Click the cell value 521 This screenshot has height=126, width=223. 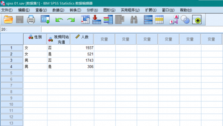[x=82, y=54]
